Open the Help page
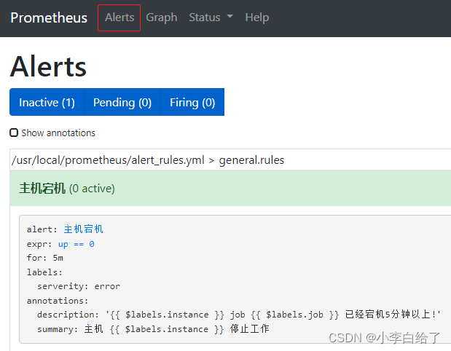This screenshot has width=451, height=351. 257,17
